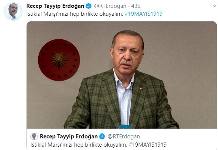
Task: Click the Turkish flag lapel pin in the image
Action: pyautogui.click(x=141, y=88)
